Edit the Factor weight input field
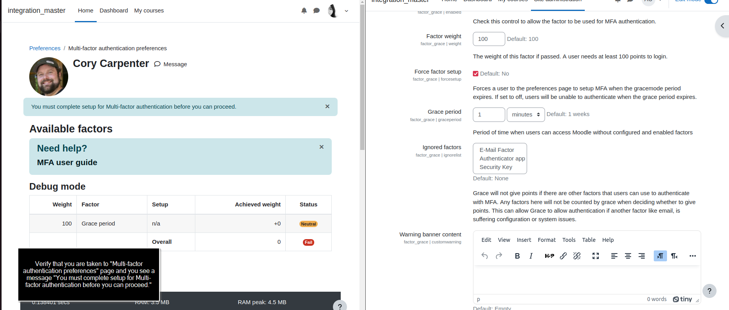 coord(489,39)
